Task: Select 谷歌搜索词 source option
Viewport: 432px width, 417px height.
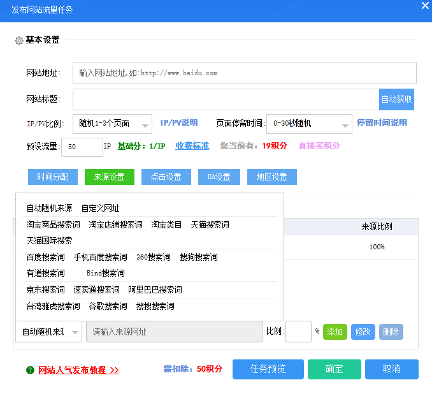Action: pos(108,306)
